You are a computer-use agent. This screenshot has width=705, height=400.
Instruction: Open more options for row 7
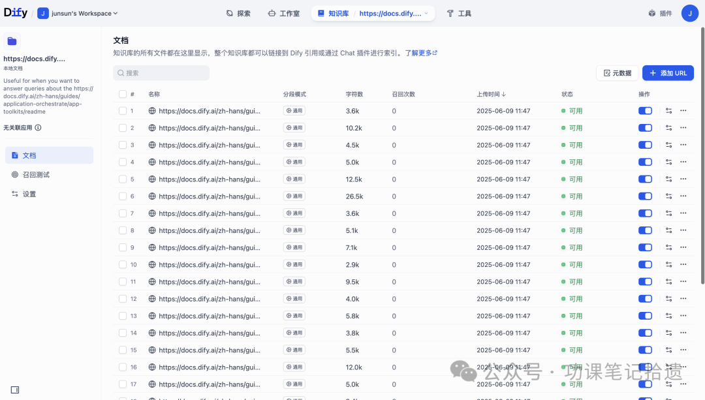[683, 213]
